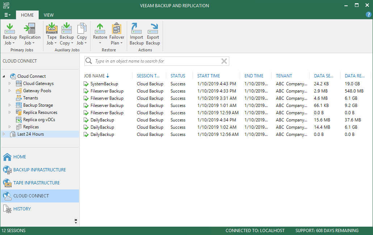Image resolution: width=373 pixels, height=235 pixels.
Task: Go to the HISTORY view
Action: point(22,209)
